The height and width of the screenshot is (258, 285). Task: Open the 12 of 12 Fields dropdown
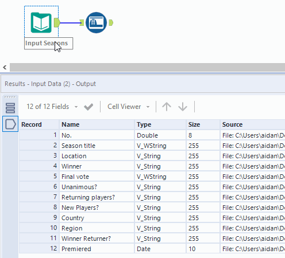pos(52,107)
